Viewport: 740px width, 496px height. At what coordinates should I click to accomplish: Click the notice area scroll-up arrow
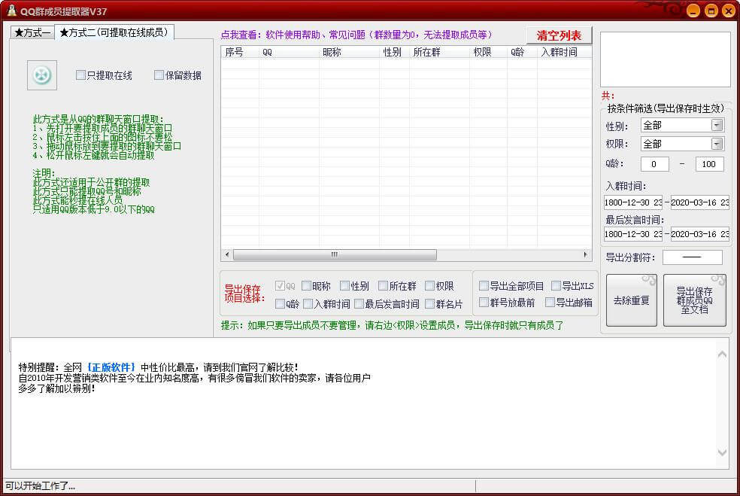tap(722, 354)
